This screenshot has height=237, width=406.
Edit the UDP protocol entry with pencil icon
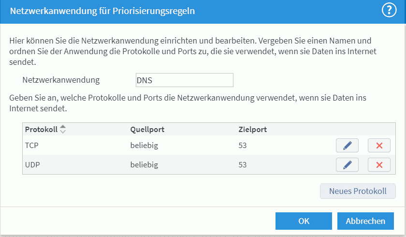pyautogui.click(x=347, y=165)
